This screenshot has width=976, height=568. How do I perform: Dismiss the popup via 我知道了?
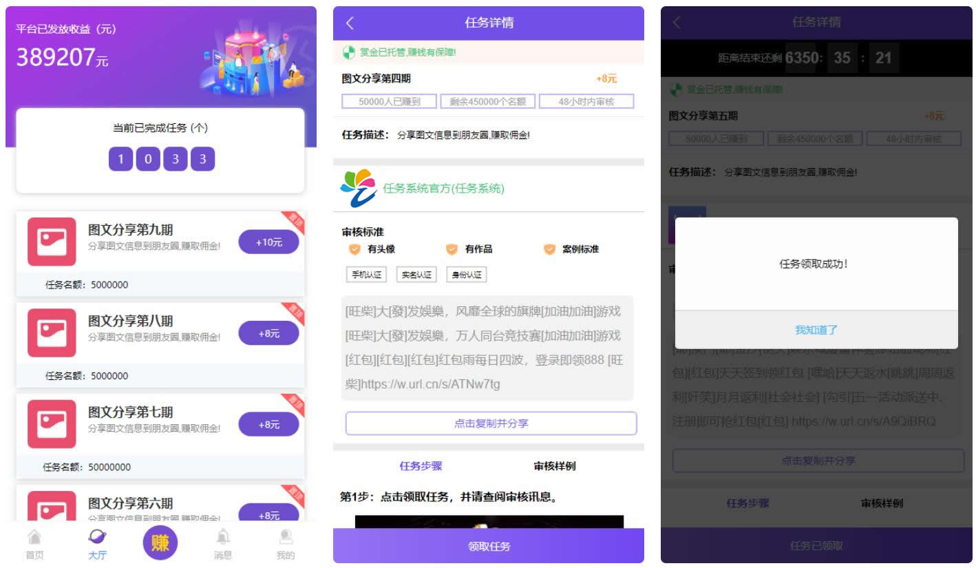[x=815, y=330]
